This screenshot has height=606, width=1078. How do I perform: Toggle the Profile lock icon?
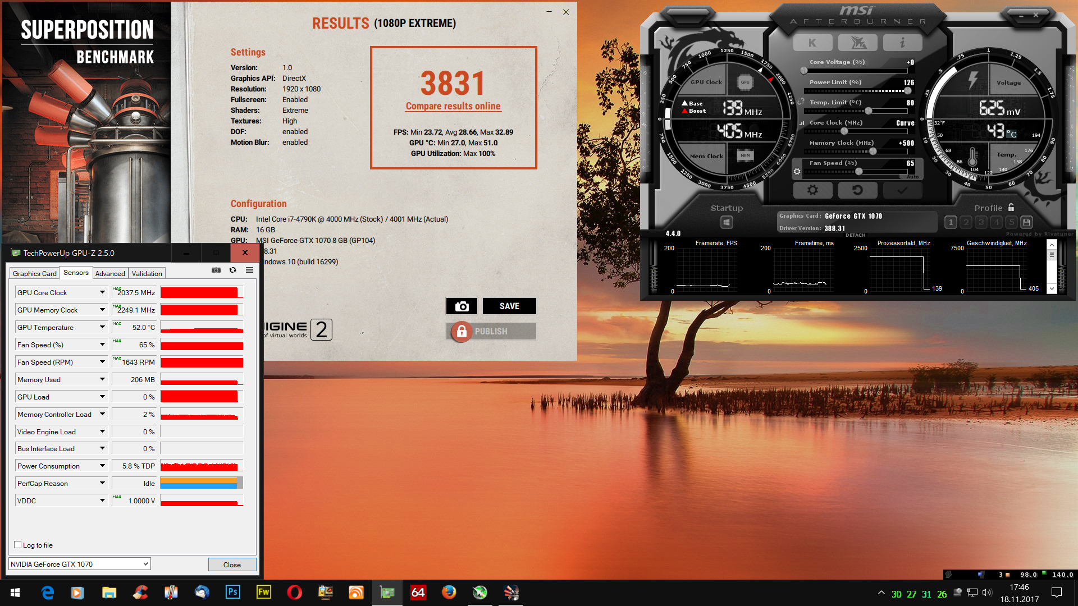(1011, 207)
